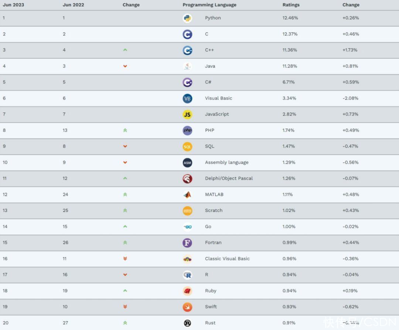Click the red down arrow for Java
Screen dimensions: 399x330
(x=125, y=66)
